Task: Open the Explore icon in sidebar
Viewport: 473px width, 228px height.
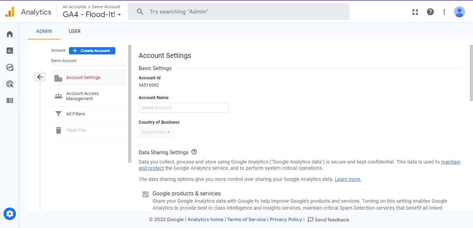Action: [10, 67]
